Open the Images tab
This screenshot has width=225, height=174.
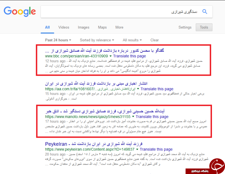click(84, 28)
